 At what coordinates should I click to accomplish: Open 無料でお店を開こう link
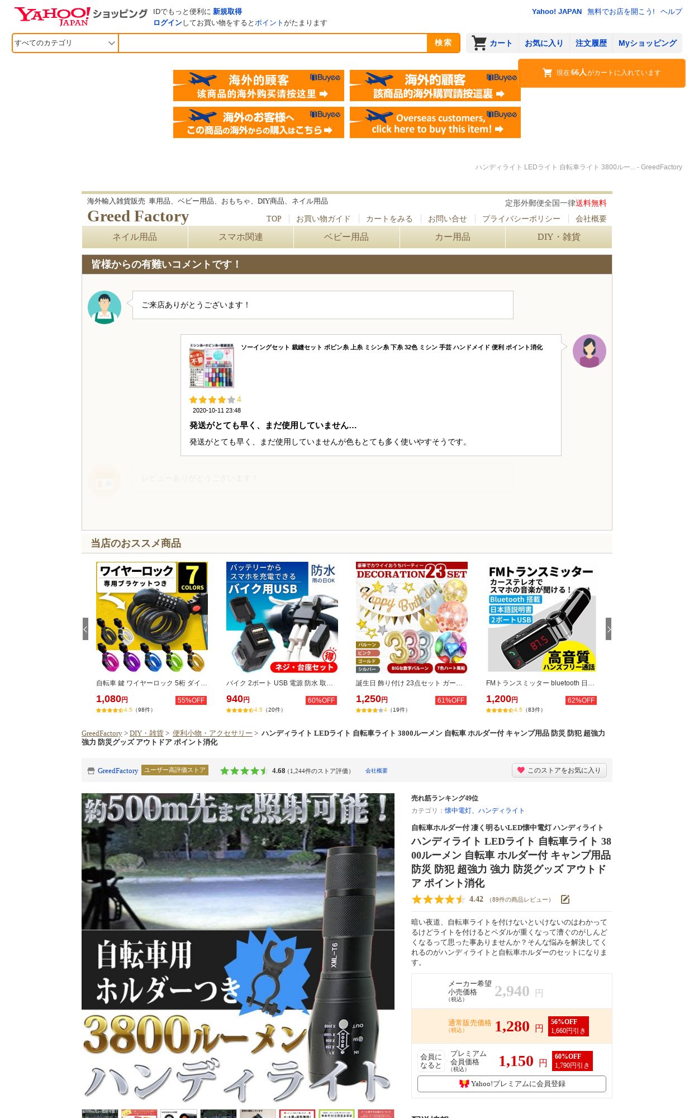point(621,12)
